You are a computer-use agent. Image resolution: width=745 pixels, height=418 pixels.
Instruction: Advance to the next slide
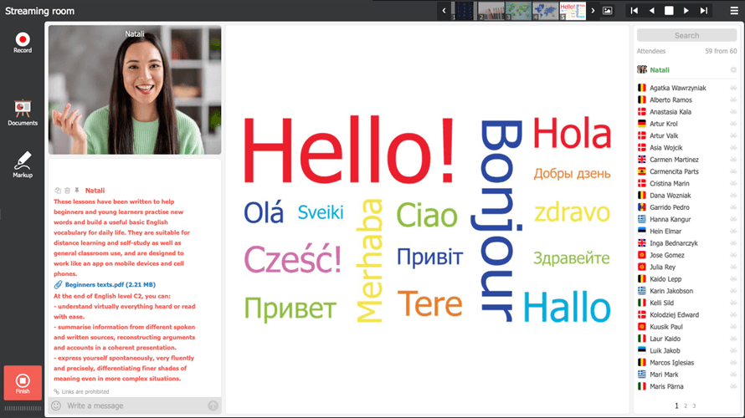pyautogui.click(x=686, y=10)
